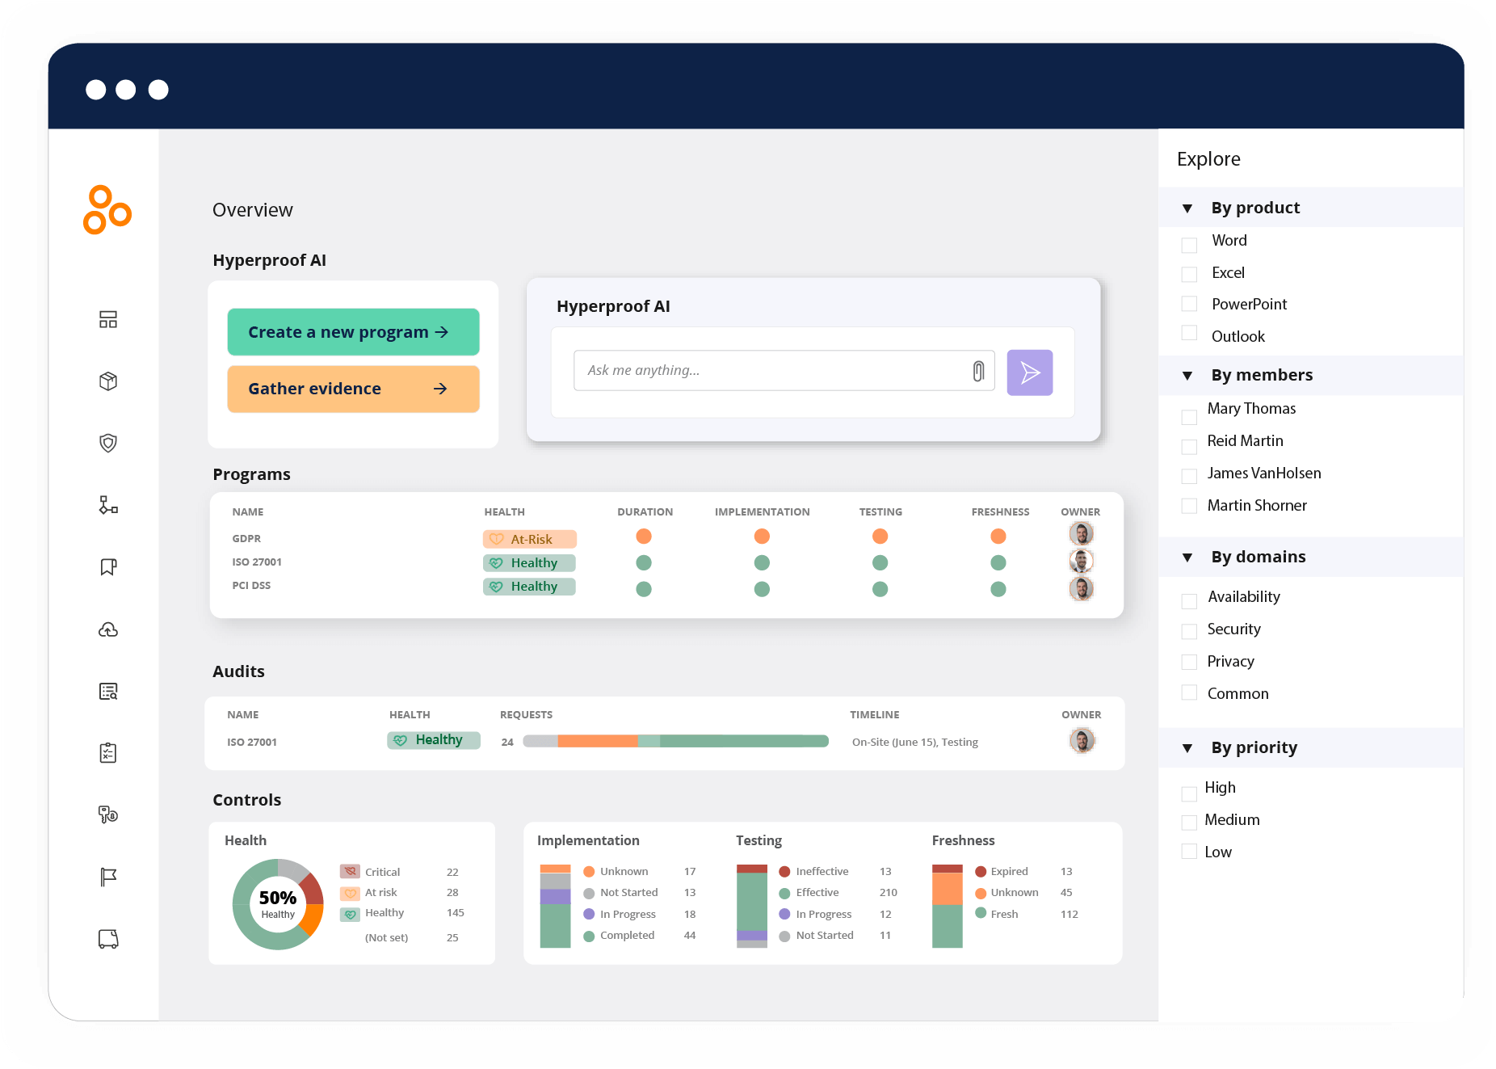Screen dimensions: 1496x1069
Task: Open Labels using the bookmark sidebar icon
Action: click(x=107, y=566)
